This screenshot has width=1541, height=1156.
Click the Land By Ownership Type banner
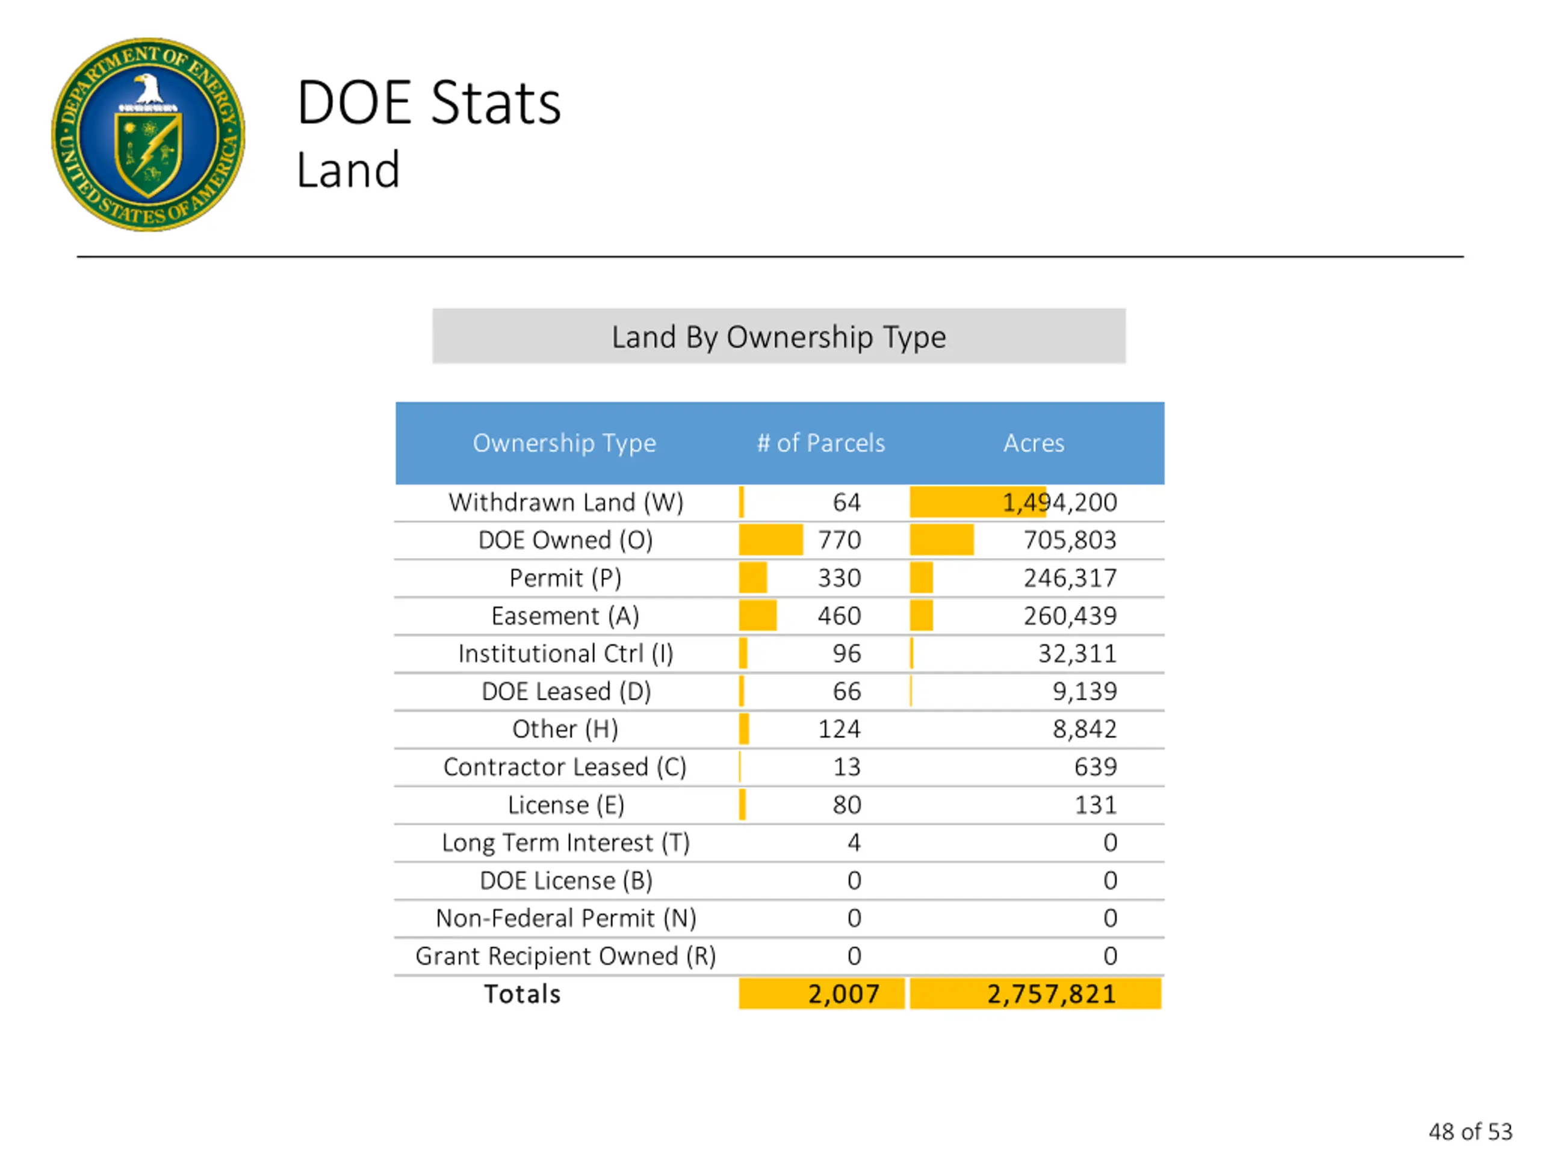pyautogui.click(x=778, y=337)
